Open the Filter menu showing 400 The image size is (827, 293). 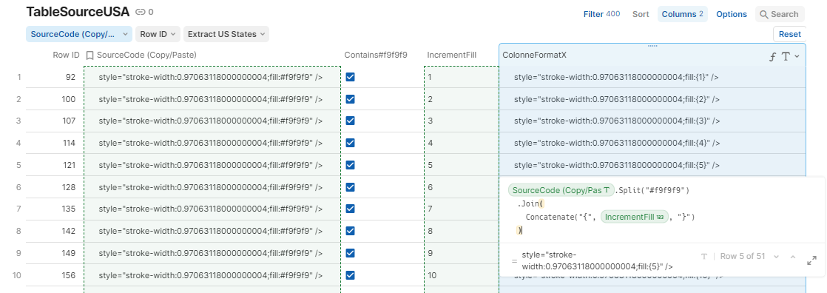601,14
